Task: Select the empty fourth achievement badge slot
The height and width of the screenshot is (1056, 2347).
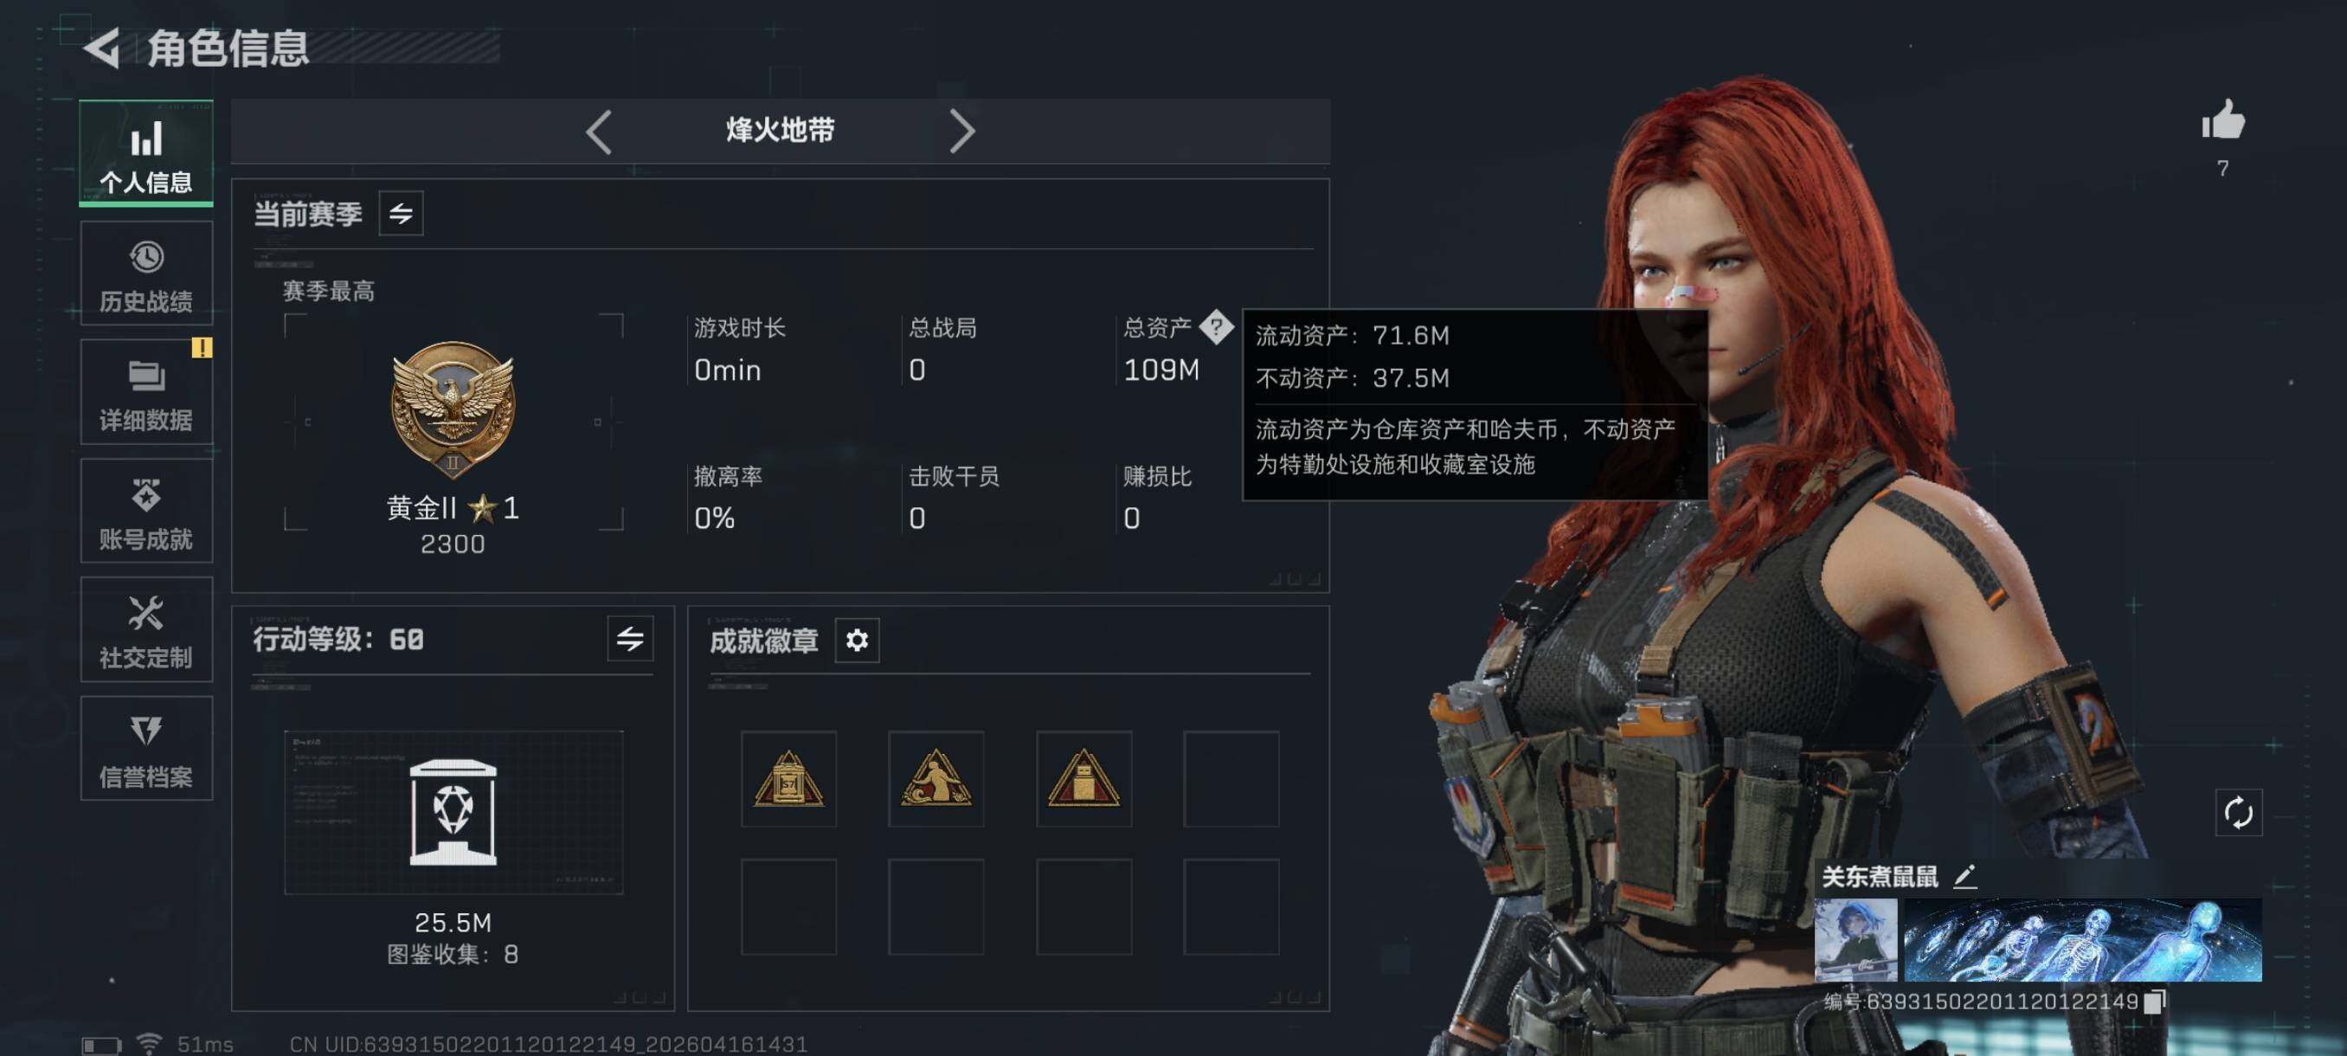Action: coord(1231,779)
